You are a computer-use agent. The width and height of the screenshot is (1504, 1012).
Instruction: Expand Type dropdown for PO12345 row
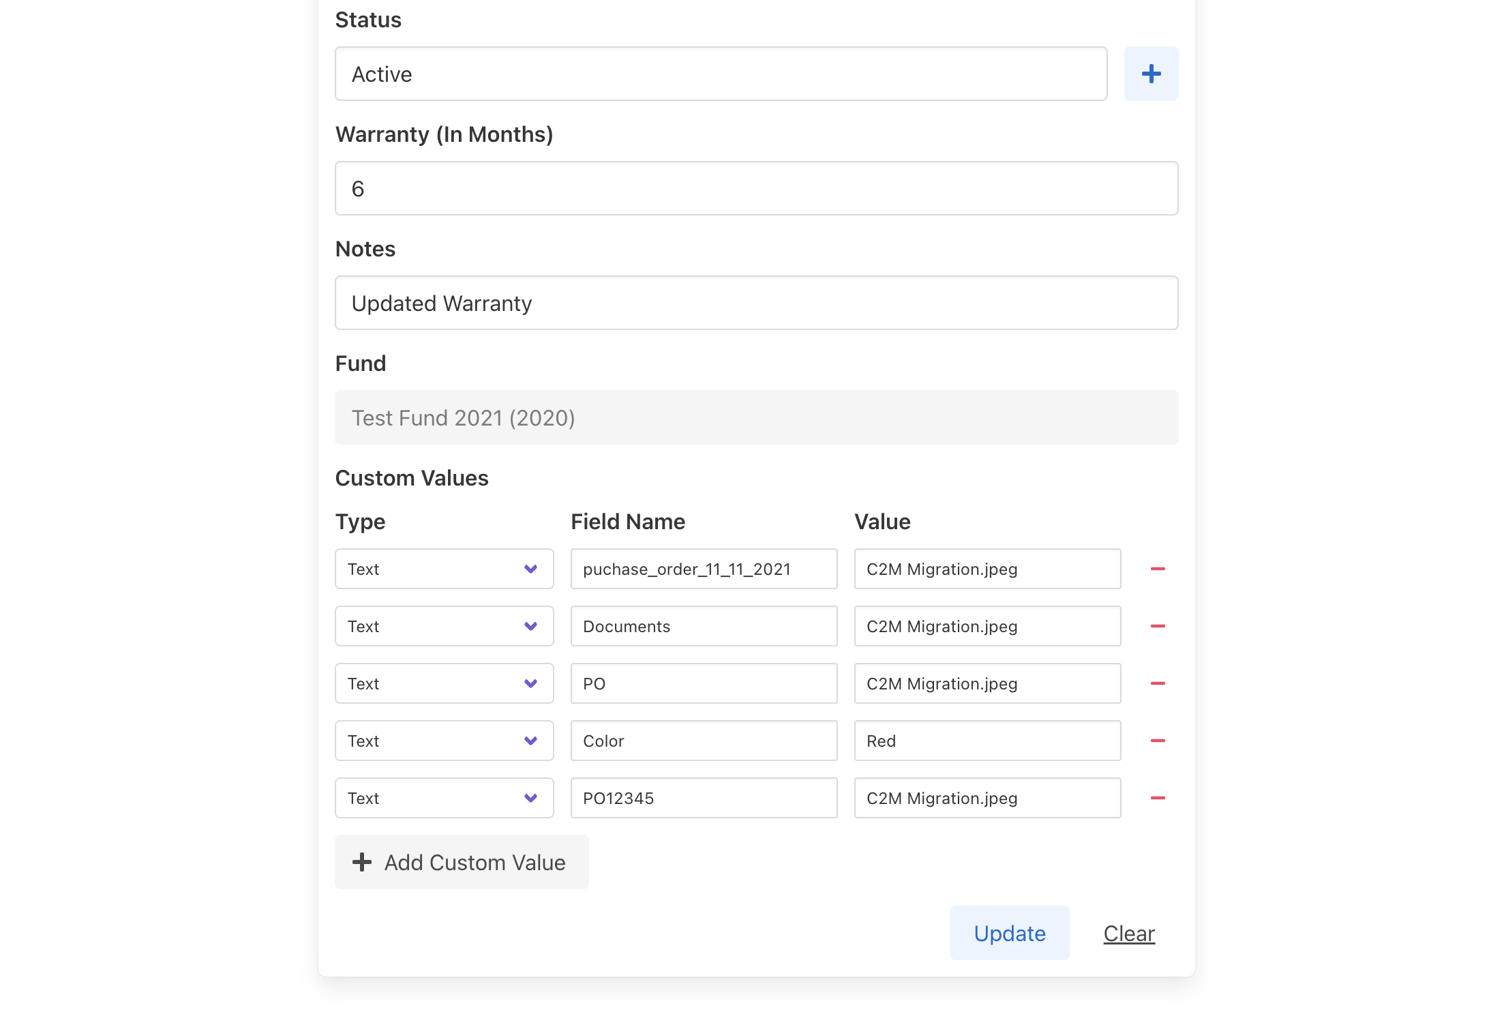click(444, 798)
